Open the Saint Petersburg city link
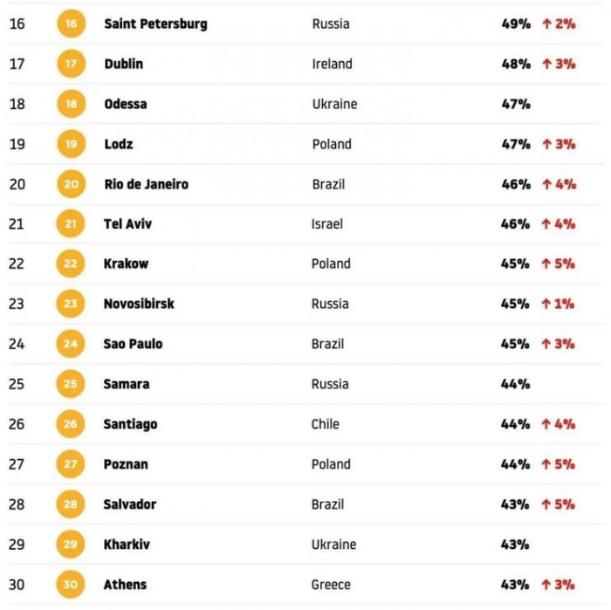The image size is (611, 610). click(155, 24)
